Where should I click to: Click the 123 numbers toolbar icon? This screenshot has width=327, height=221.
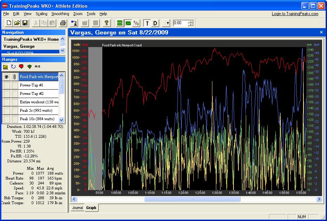[x=136, y=23]
